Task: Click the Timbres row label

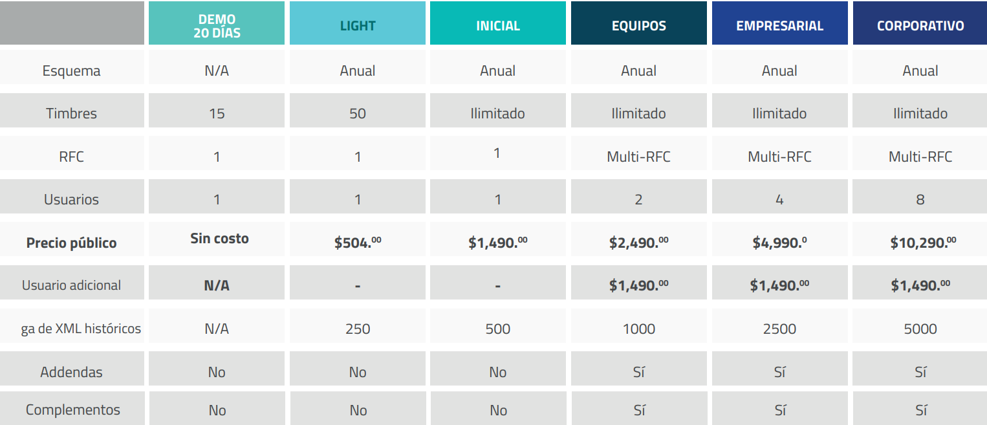Action: click(72, 113)
